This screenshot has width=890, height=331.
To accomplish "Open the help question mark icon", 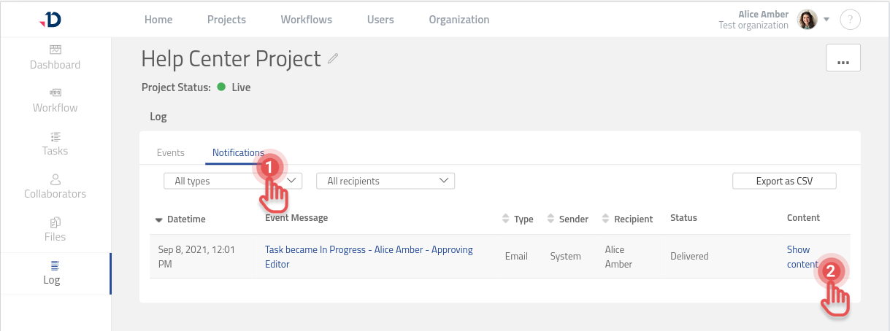I will [x=850, y=20].
